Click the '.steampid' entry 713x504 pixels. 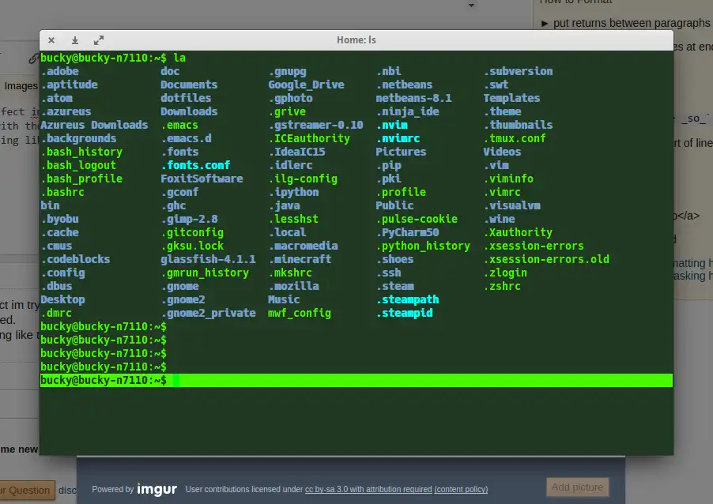point(404,313)
